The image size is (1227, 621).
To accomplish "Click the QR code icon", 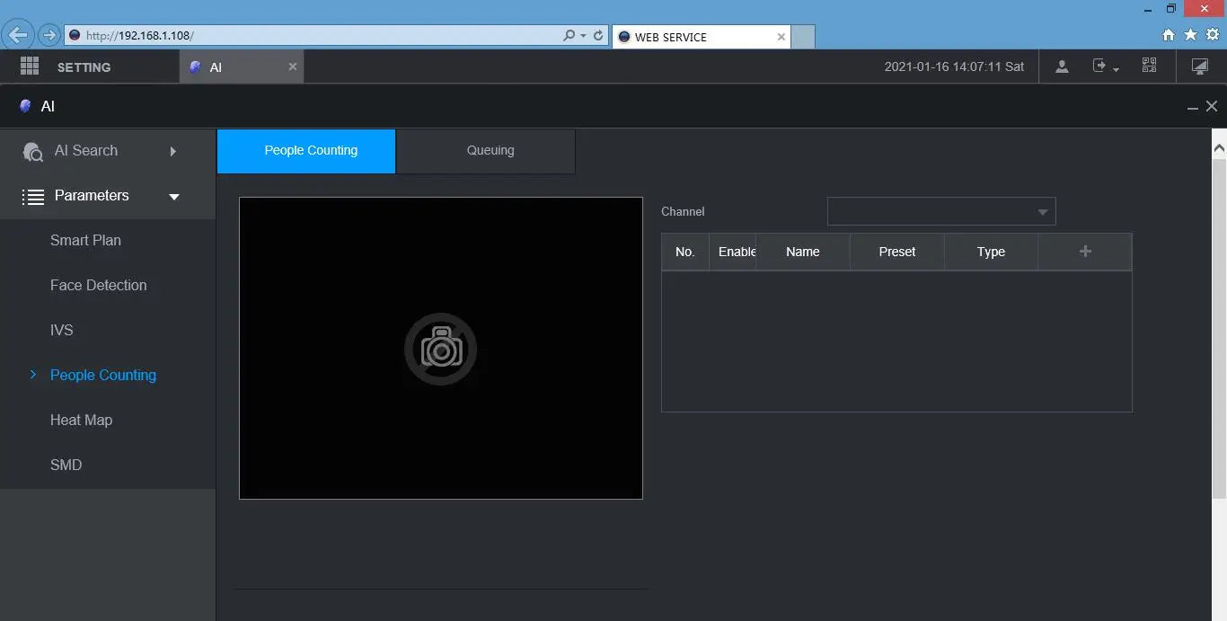I will coord(1149,66).
